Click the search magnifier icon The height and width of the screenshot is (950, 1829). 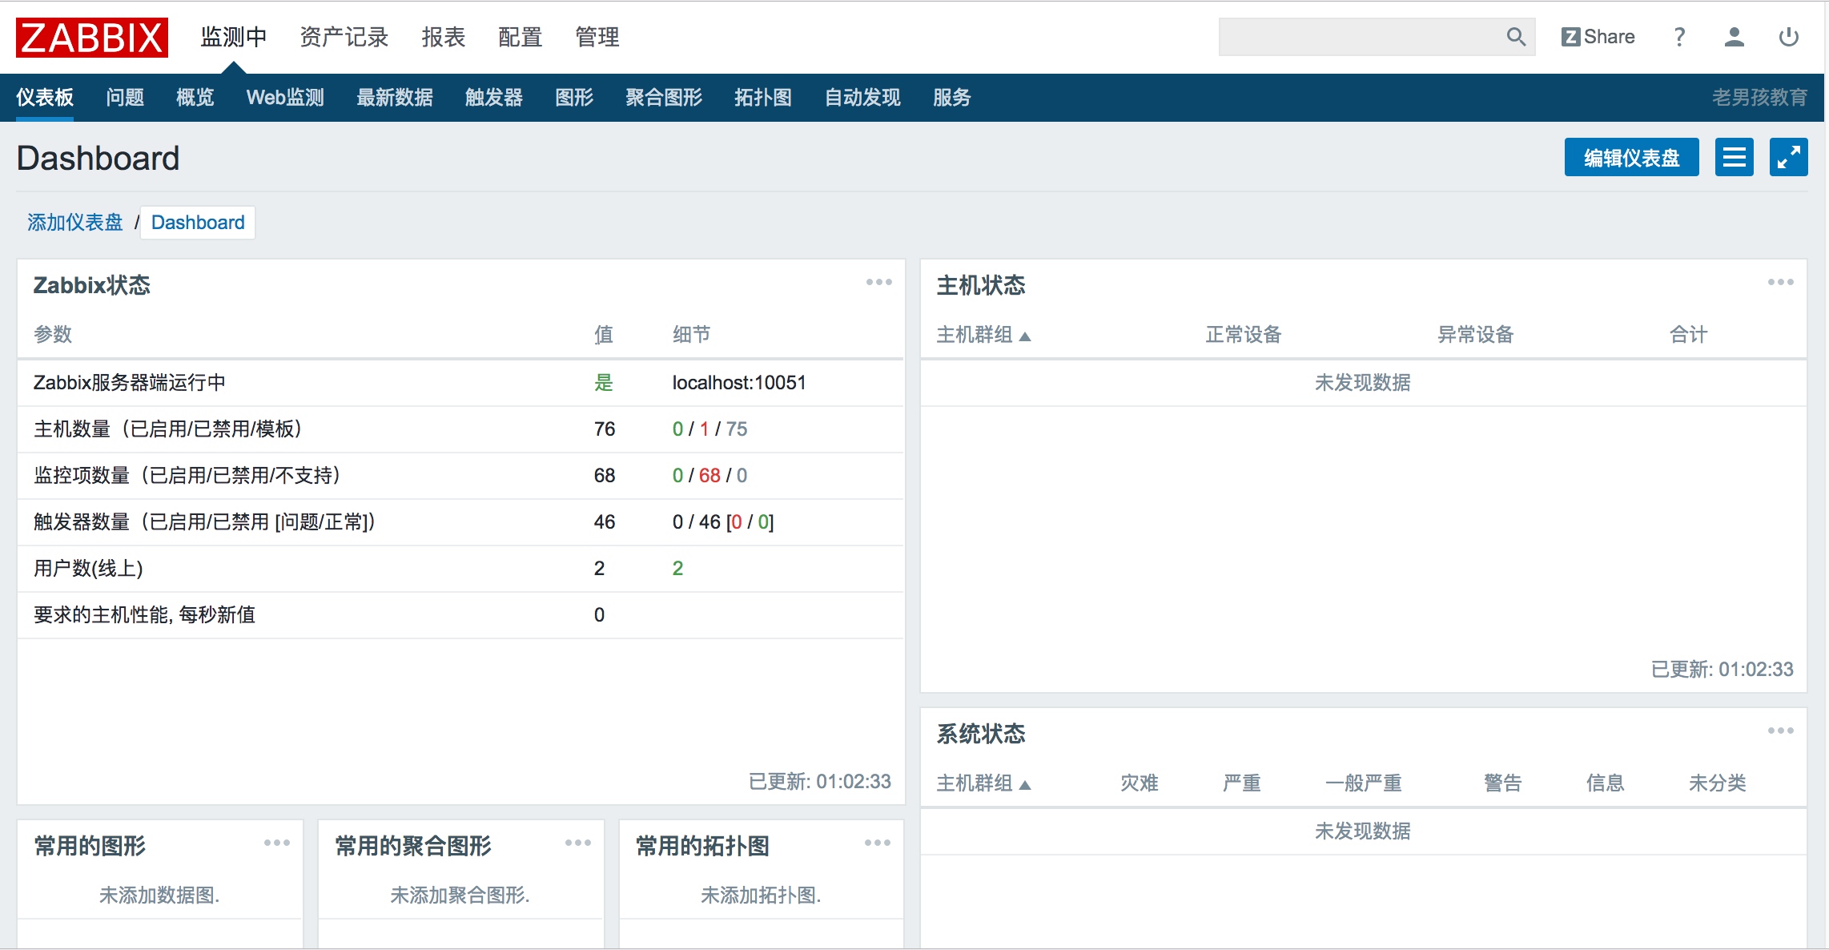[1515, 37]
